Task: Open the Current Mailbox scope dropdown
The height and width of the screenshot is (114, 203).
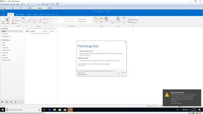Action: (51, 28)
